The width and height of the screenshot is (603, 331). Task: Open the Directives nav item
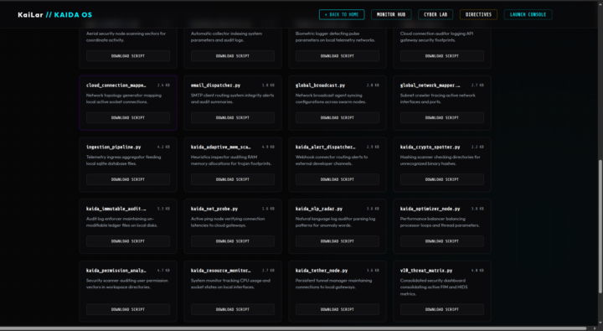click(478, 14)
